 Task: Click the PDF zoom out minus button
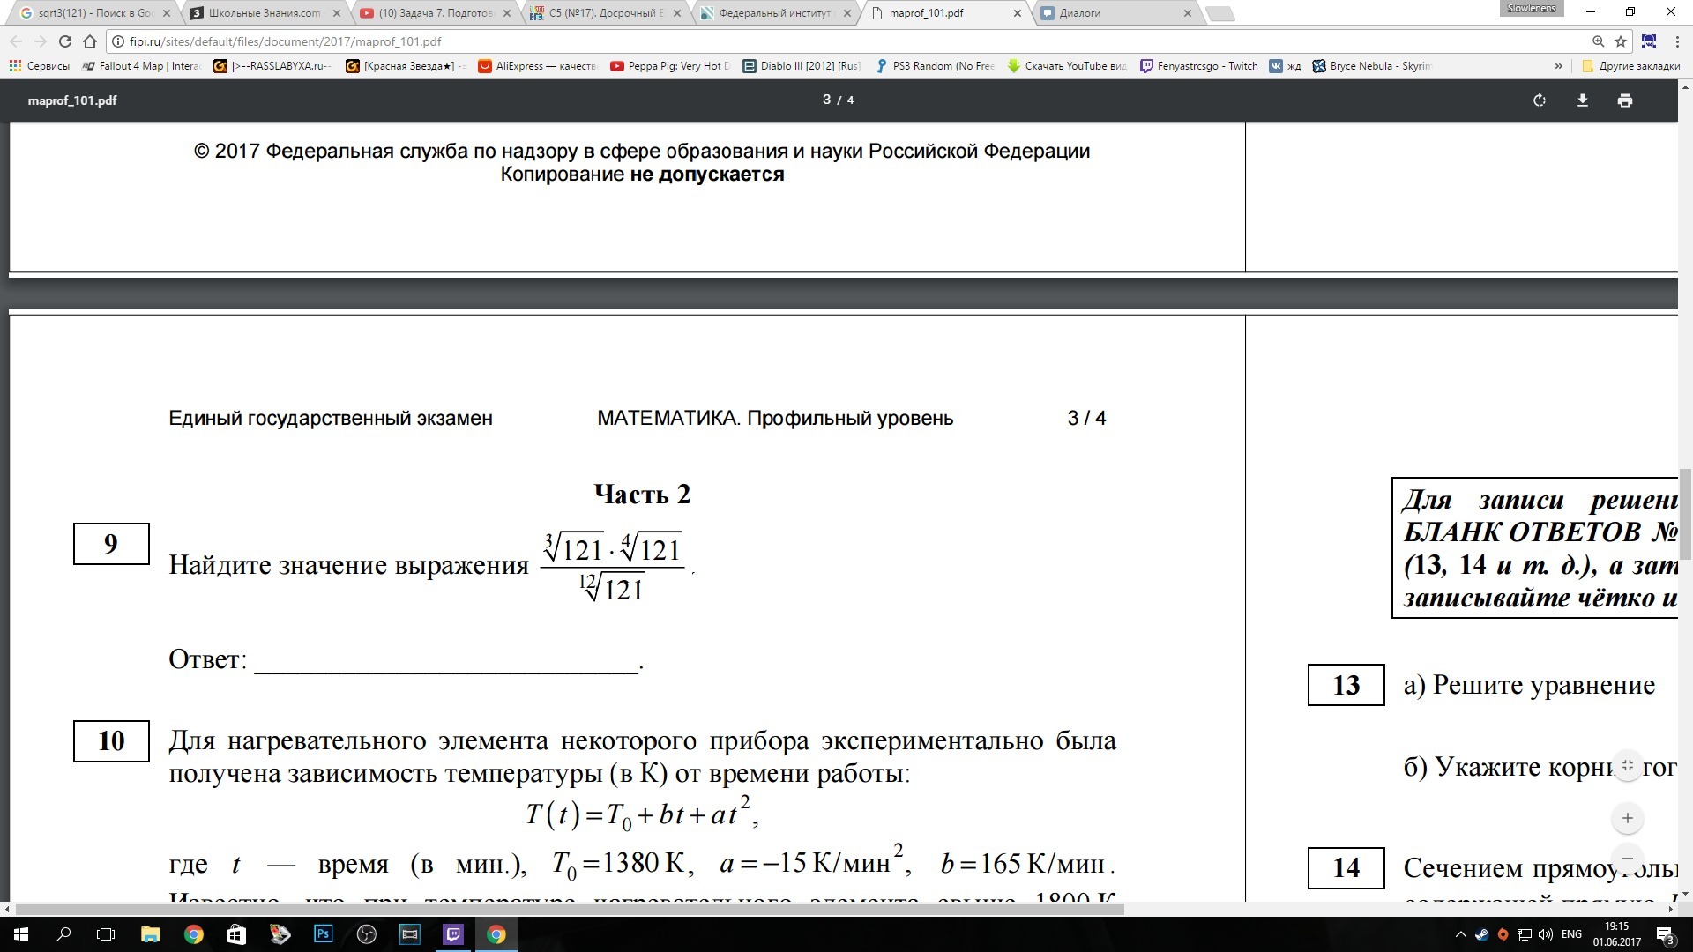(1628, 858)
